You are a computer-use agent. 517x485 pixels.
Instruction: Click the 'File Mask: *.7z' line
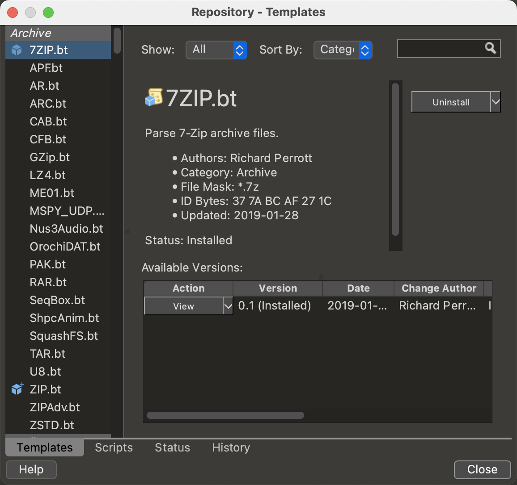(x=220, y=187)
